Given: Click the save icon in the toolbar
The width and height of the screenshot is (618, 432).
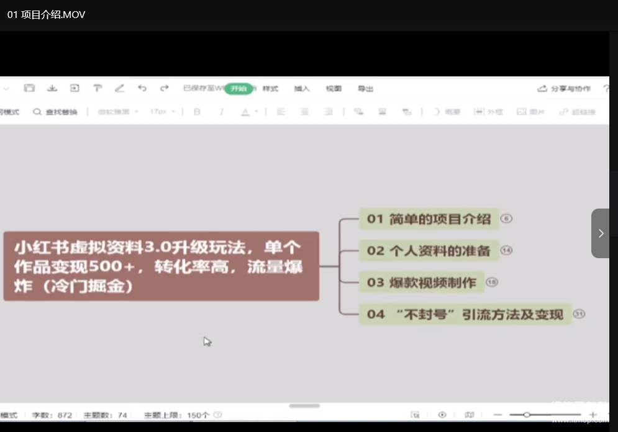Looking at the screenshot, I should coord(30,88).
